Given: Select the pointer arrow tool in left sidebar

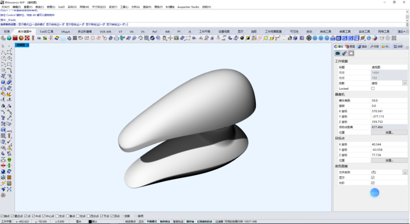Looking at the screenshot, I should pyautogui.click(x=3, y=46).
